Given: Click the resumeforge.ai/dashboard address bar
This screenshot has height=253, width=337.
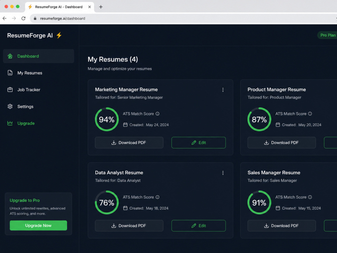Looking at the screenshot, I should [x=183, y=19].
